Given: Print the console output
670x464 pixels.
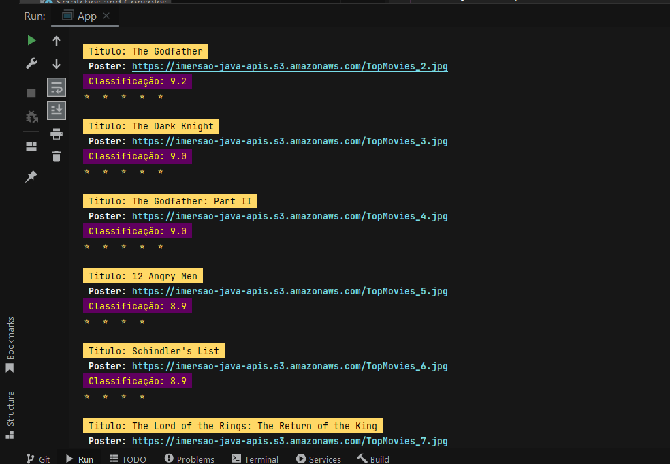Looking at the screenshot, I should [x=57, y=134].
